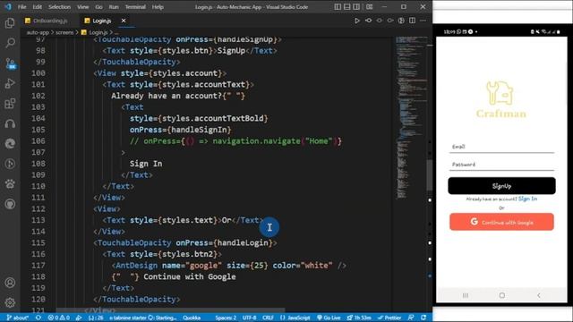Open the headphones icon view in activity bar
Viewport: 573px width, 322px height.
point(10,123)
